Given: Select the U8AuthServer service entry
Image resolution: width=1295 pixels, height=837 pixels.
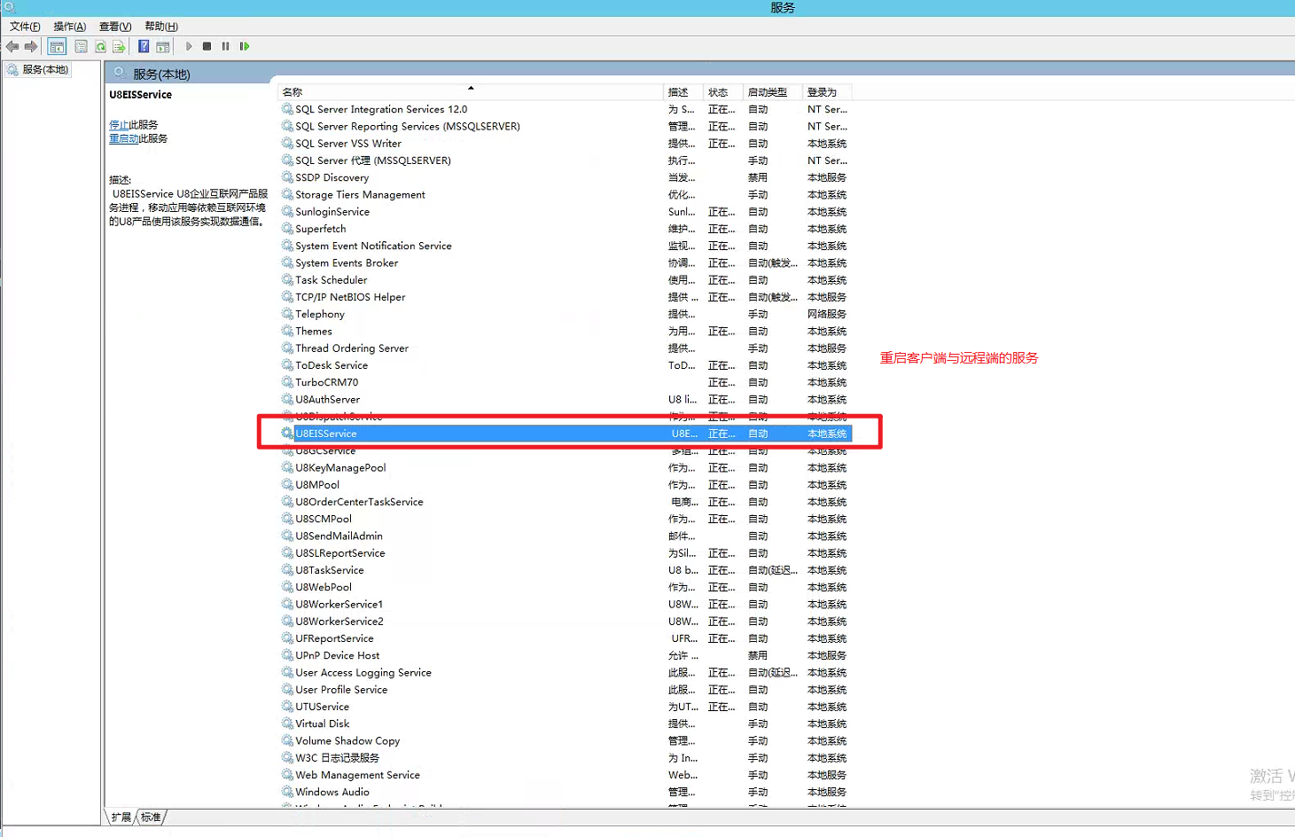Looking at the screenshot, I should [x=328, y=399].
